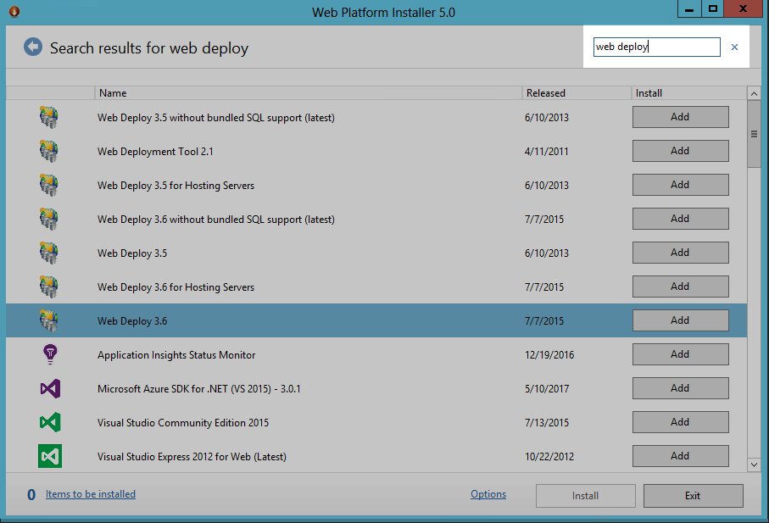Image resolution: width=769 pixels, height=523 pixels.
Task: Click the back arrow next to Search results
Action: pos(33,47)
